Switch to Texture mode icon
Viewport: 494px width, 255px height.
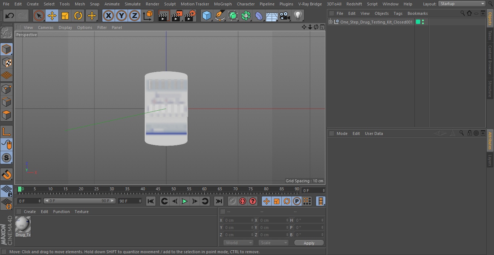click(x=7, y=63)
